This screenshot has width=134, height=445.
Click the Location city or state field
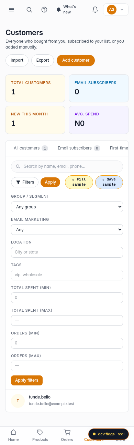67,252
